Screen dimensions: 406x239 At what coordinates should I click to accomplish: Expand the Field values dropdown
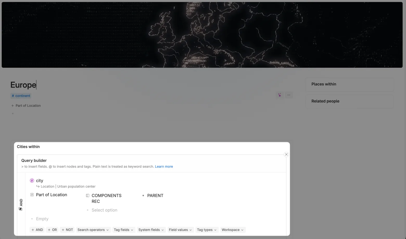click(180, 230)
